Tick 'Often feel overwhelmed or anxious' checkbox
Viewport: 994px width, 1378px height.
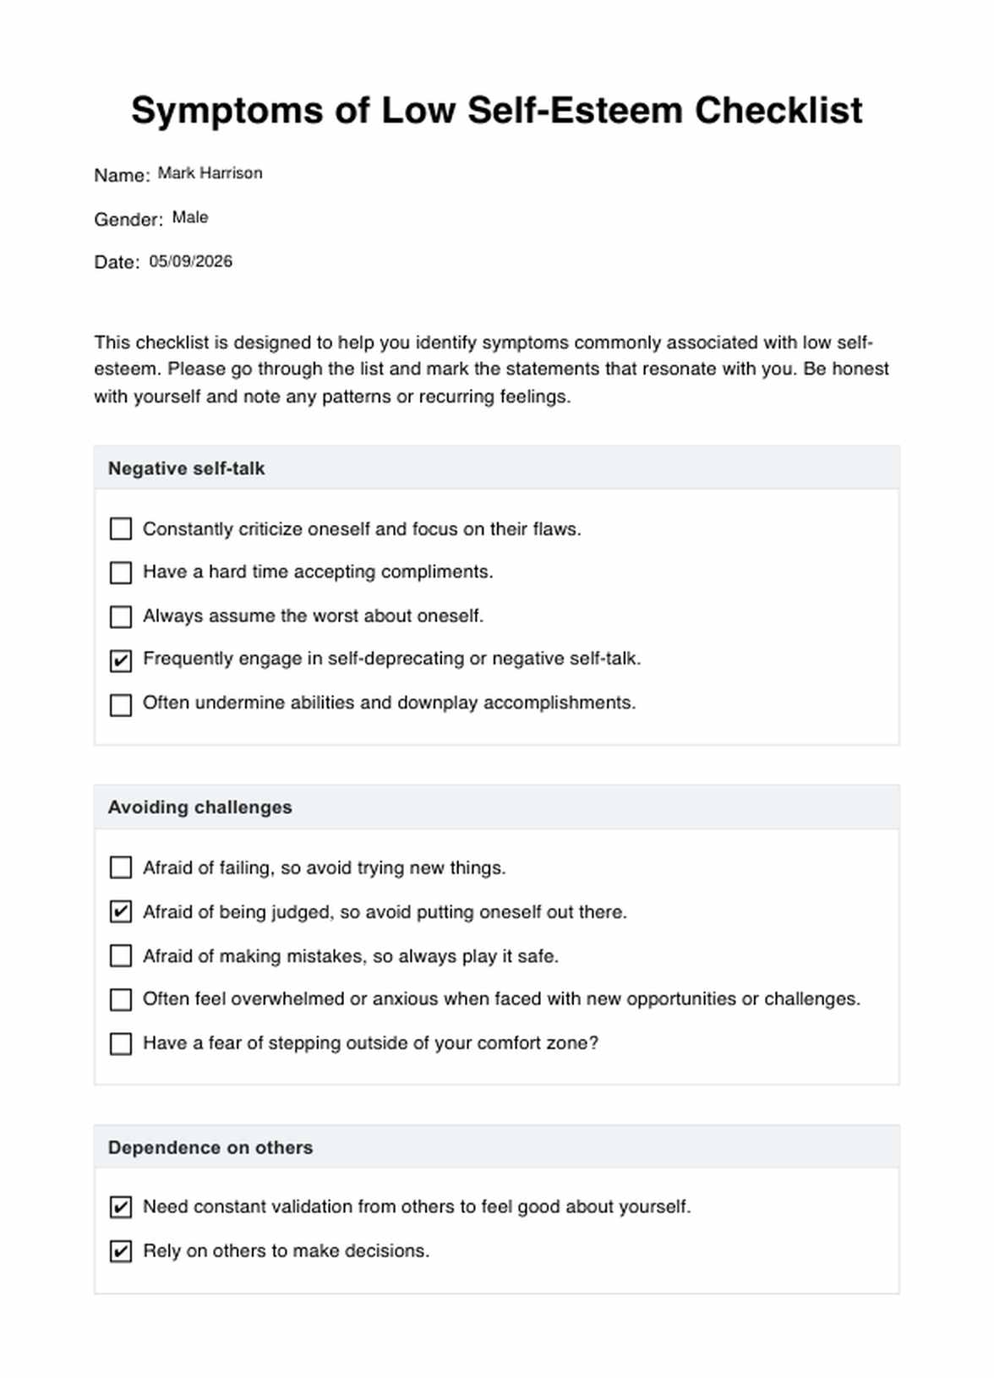(x=121, y=1000)
